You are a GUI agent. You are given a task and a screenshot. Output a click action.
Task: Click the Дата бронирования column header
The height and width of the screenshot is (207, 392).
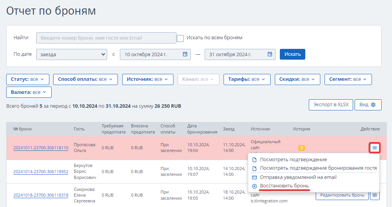click(202, 129)
